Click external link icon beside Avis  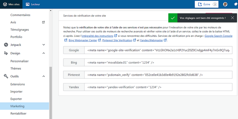[x=43, y=22]
